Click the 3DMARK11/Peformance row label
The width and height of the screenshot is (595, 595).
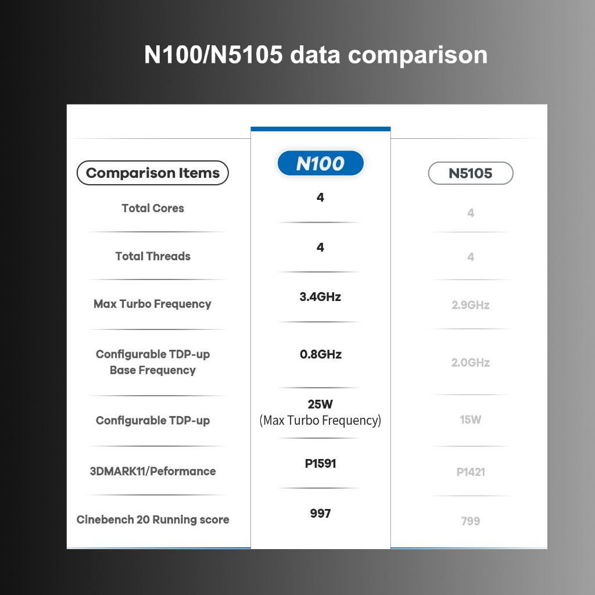(153, 471)
